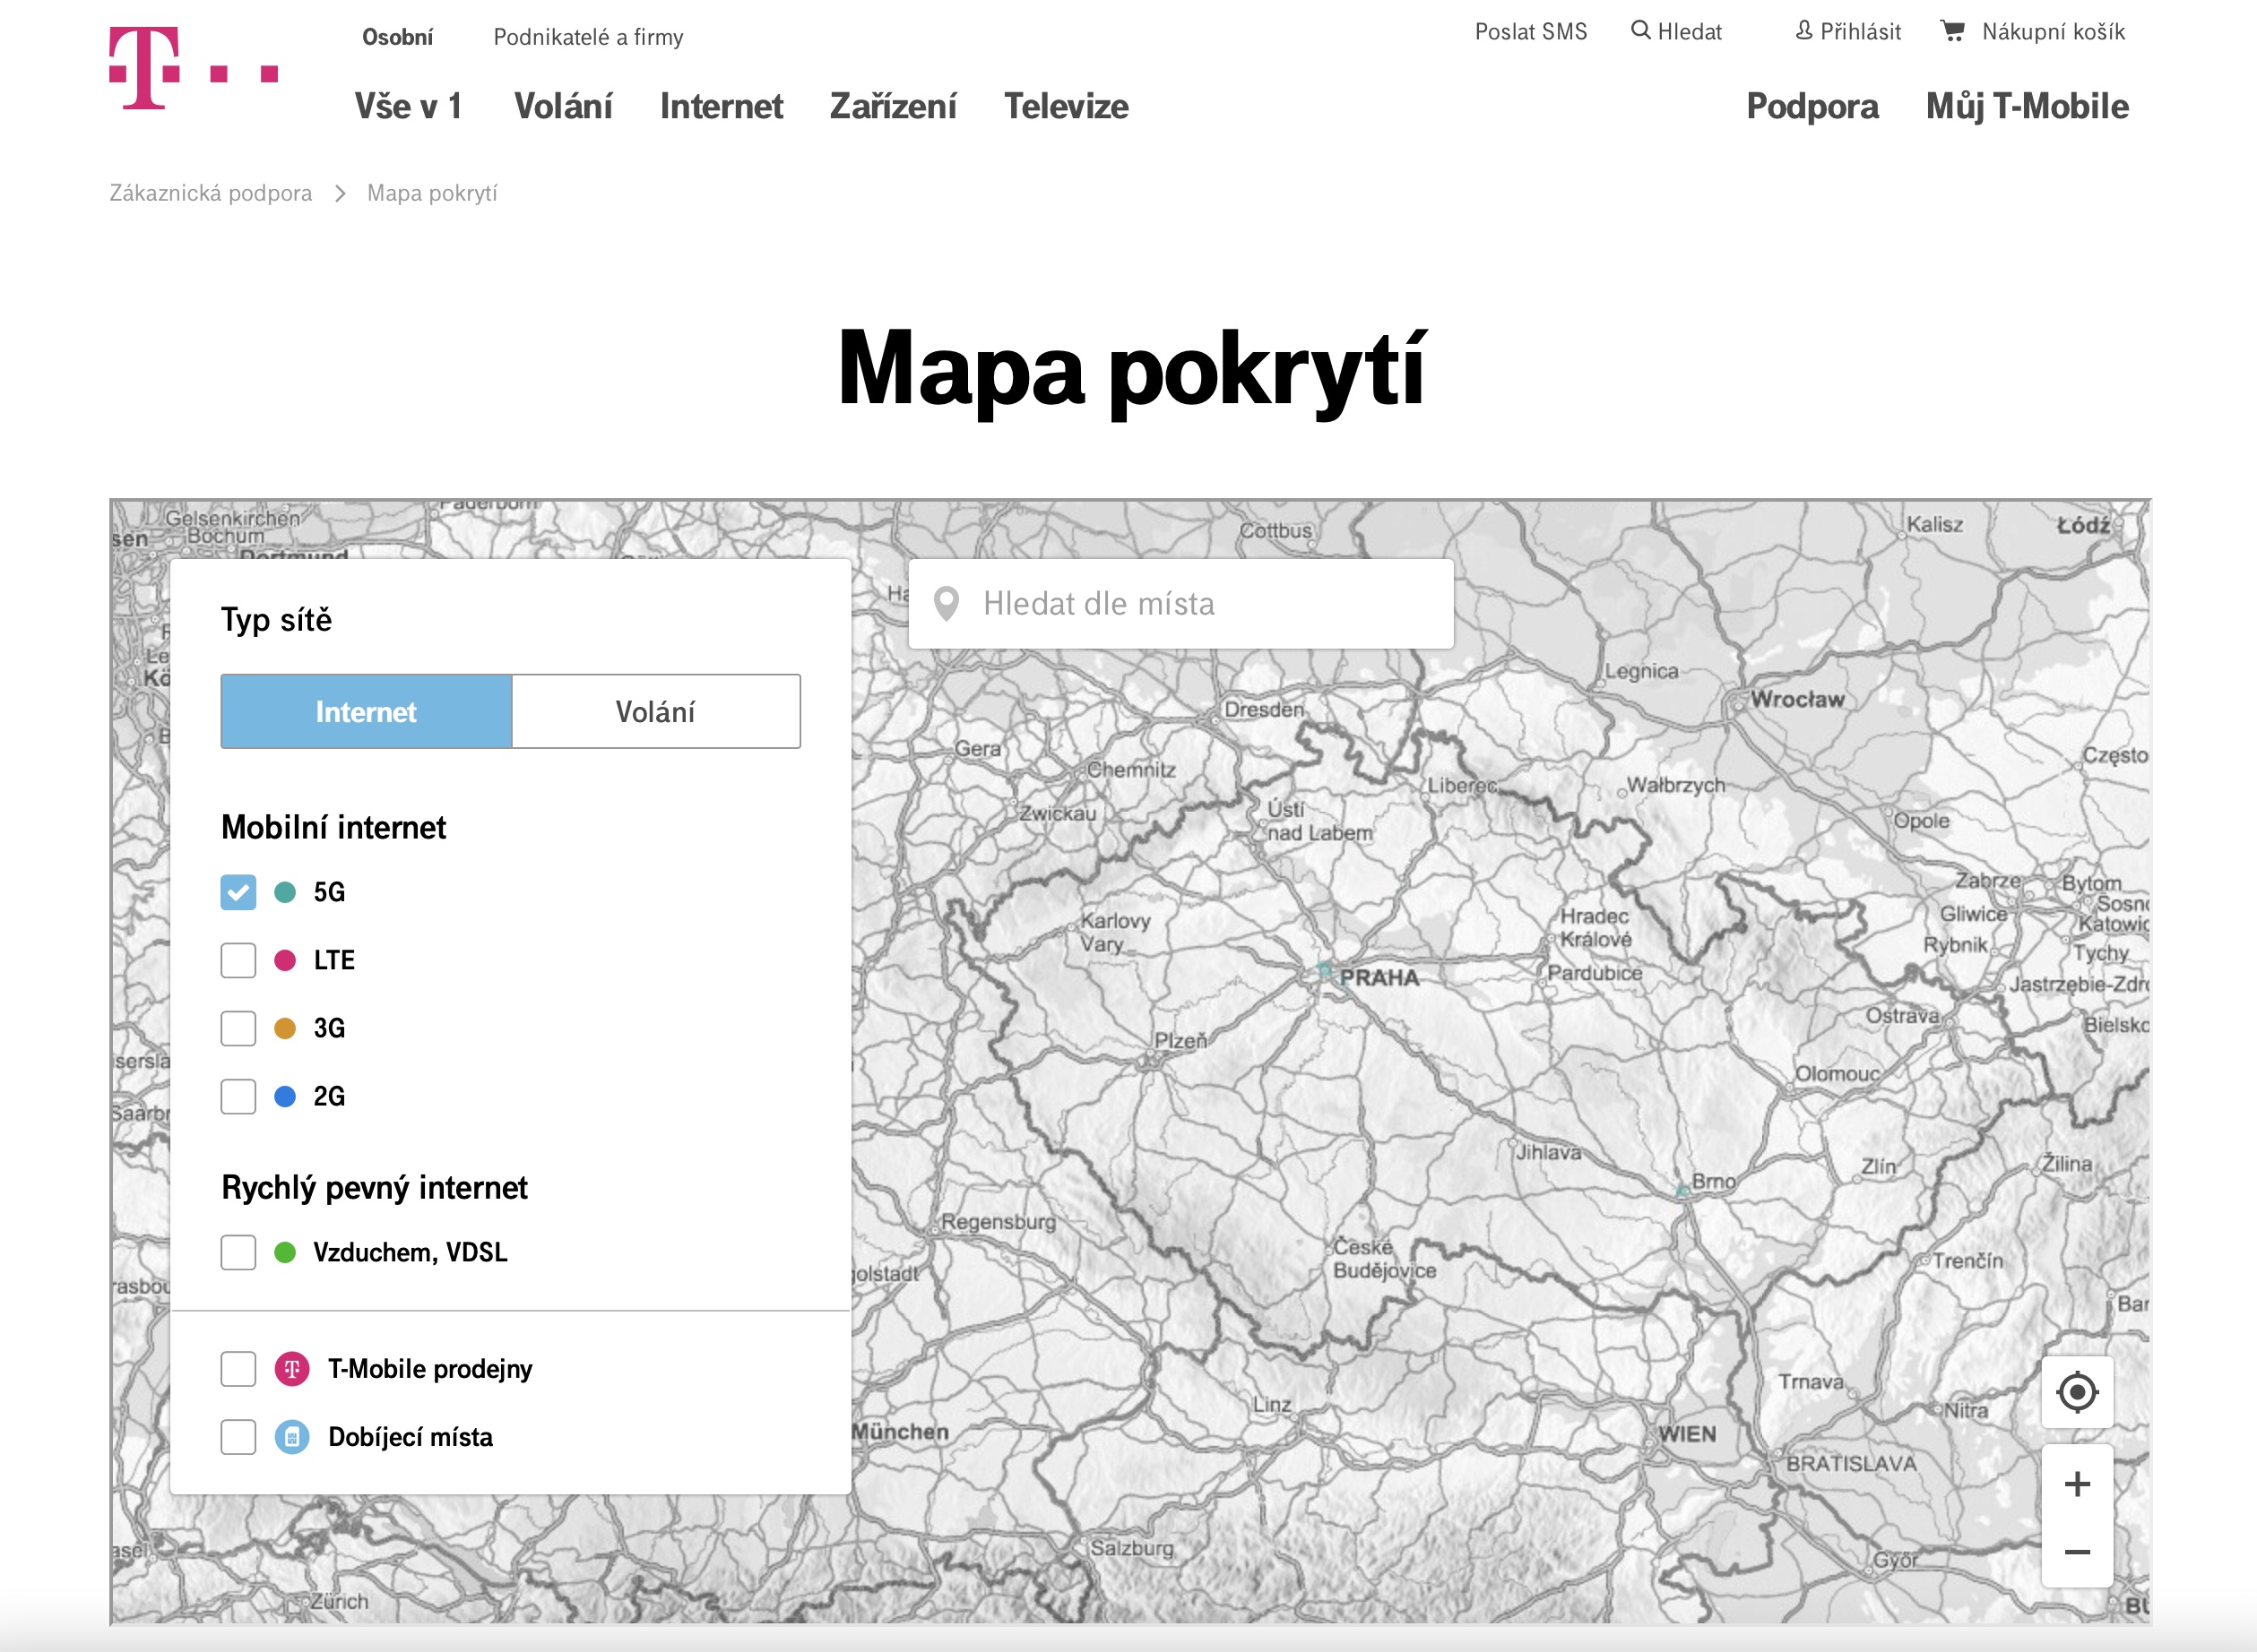This screenshot has width=2257, height=1652.
Task: Open the Zařízení navigation menu
Action: click(893, 106)
